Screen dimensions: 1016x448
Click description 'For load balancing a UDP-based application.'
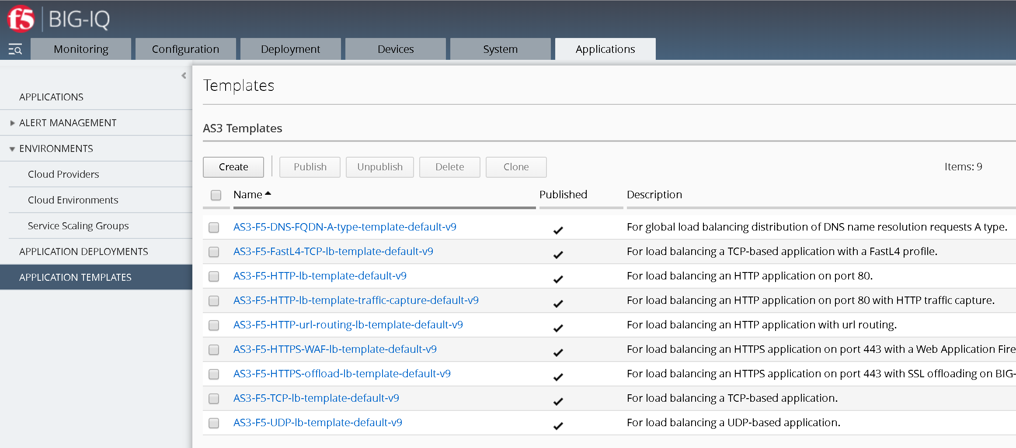pyautogui.click(x=734, y=422)
